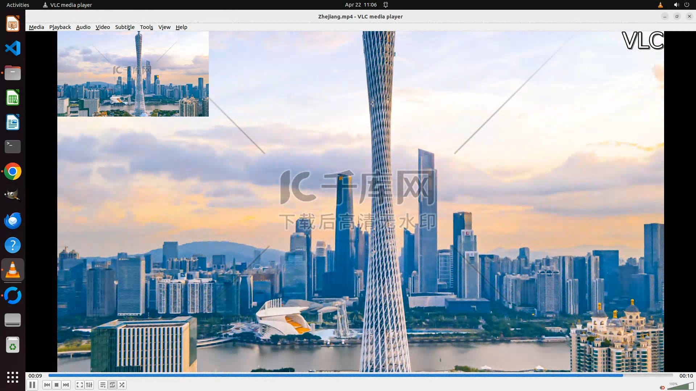Show extended settings and effects
Screen dimensions: 696x391
point(89,385)
